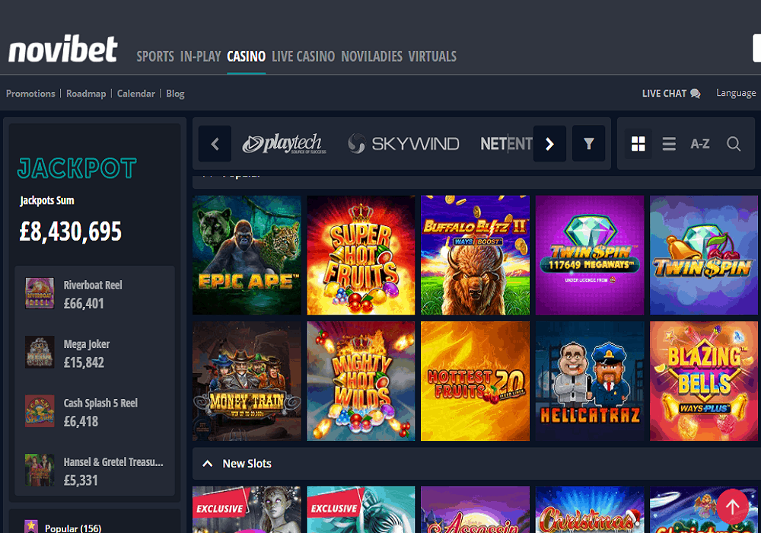Click the JACKPOT heading
Image resolution: width=761 pixels, height=533 pixels.
pyautogui.click(x=77, y=168)
